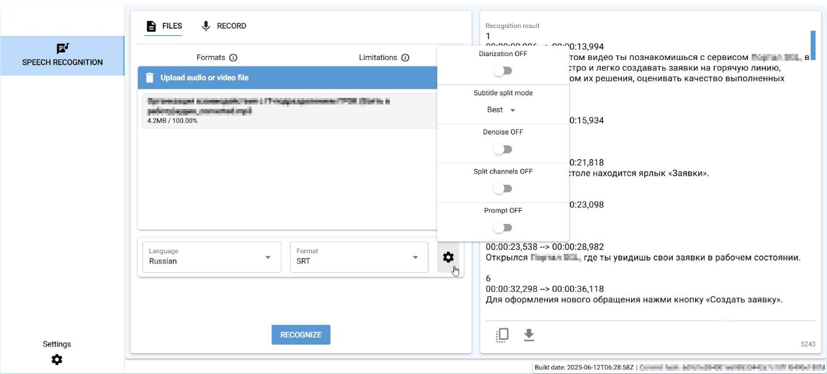Switch to the Record tab
This screenshot has width=827, height=374.
224,26
